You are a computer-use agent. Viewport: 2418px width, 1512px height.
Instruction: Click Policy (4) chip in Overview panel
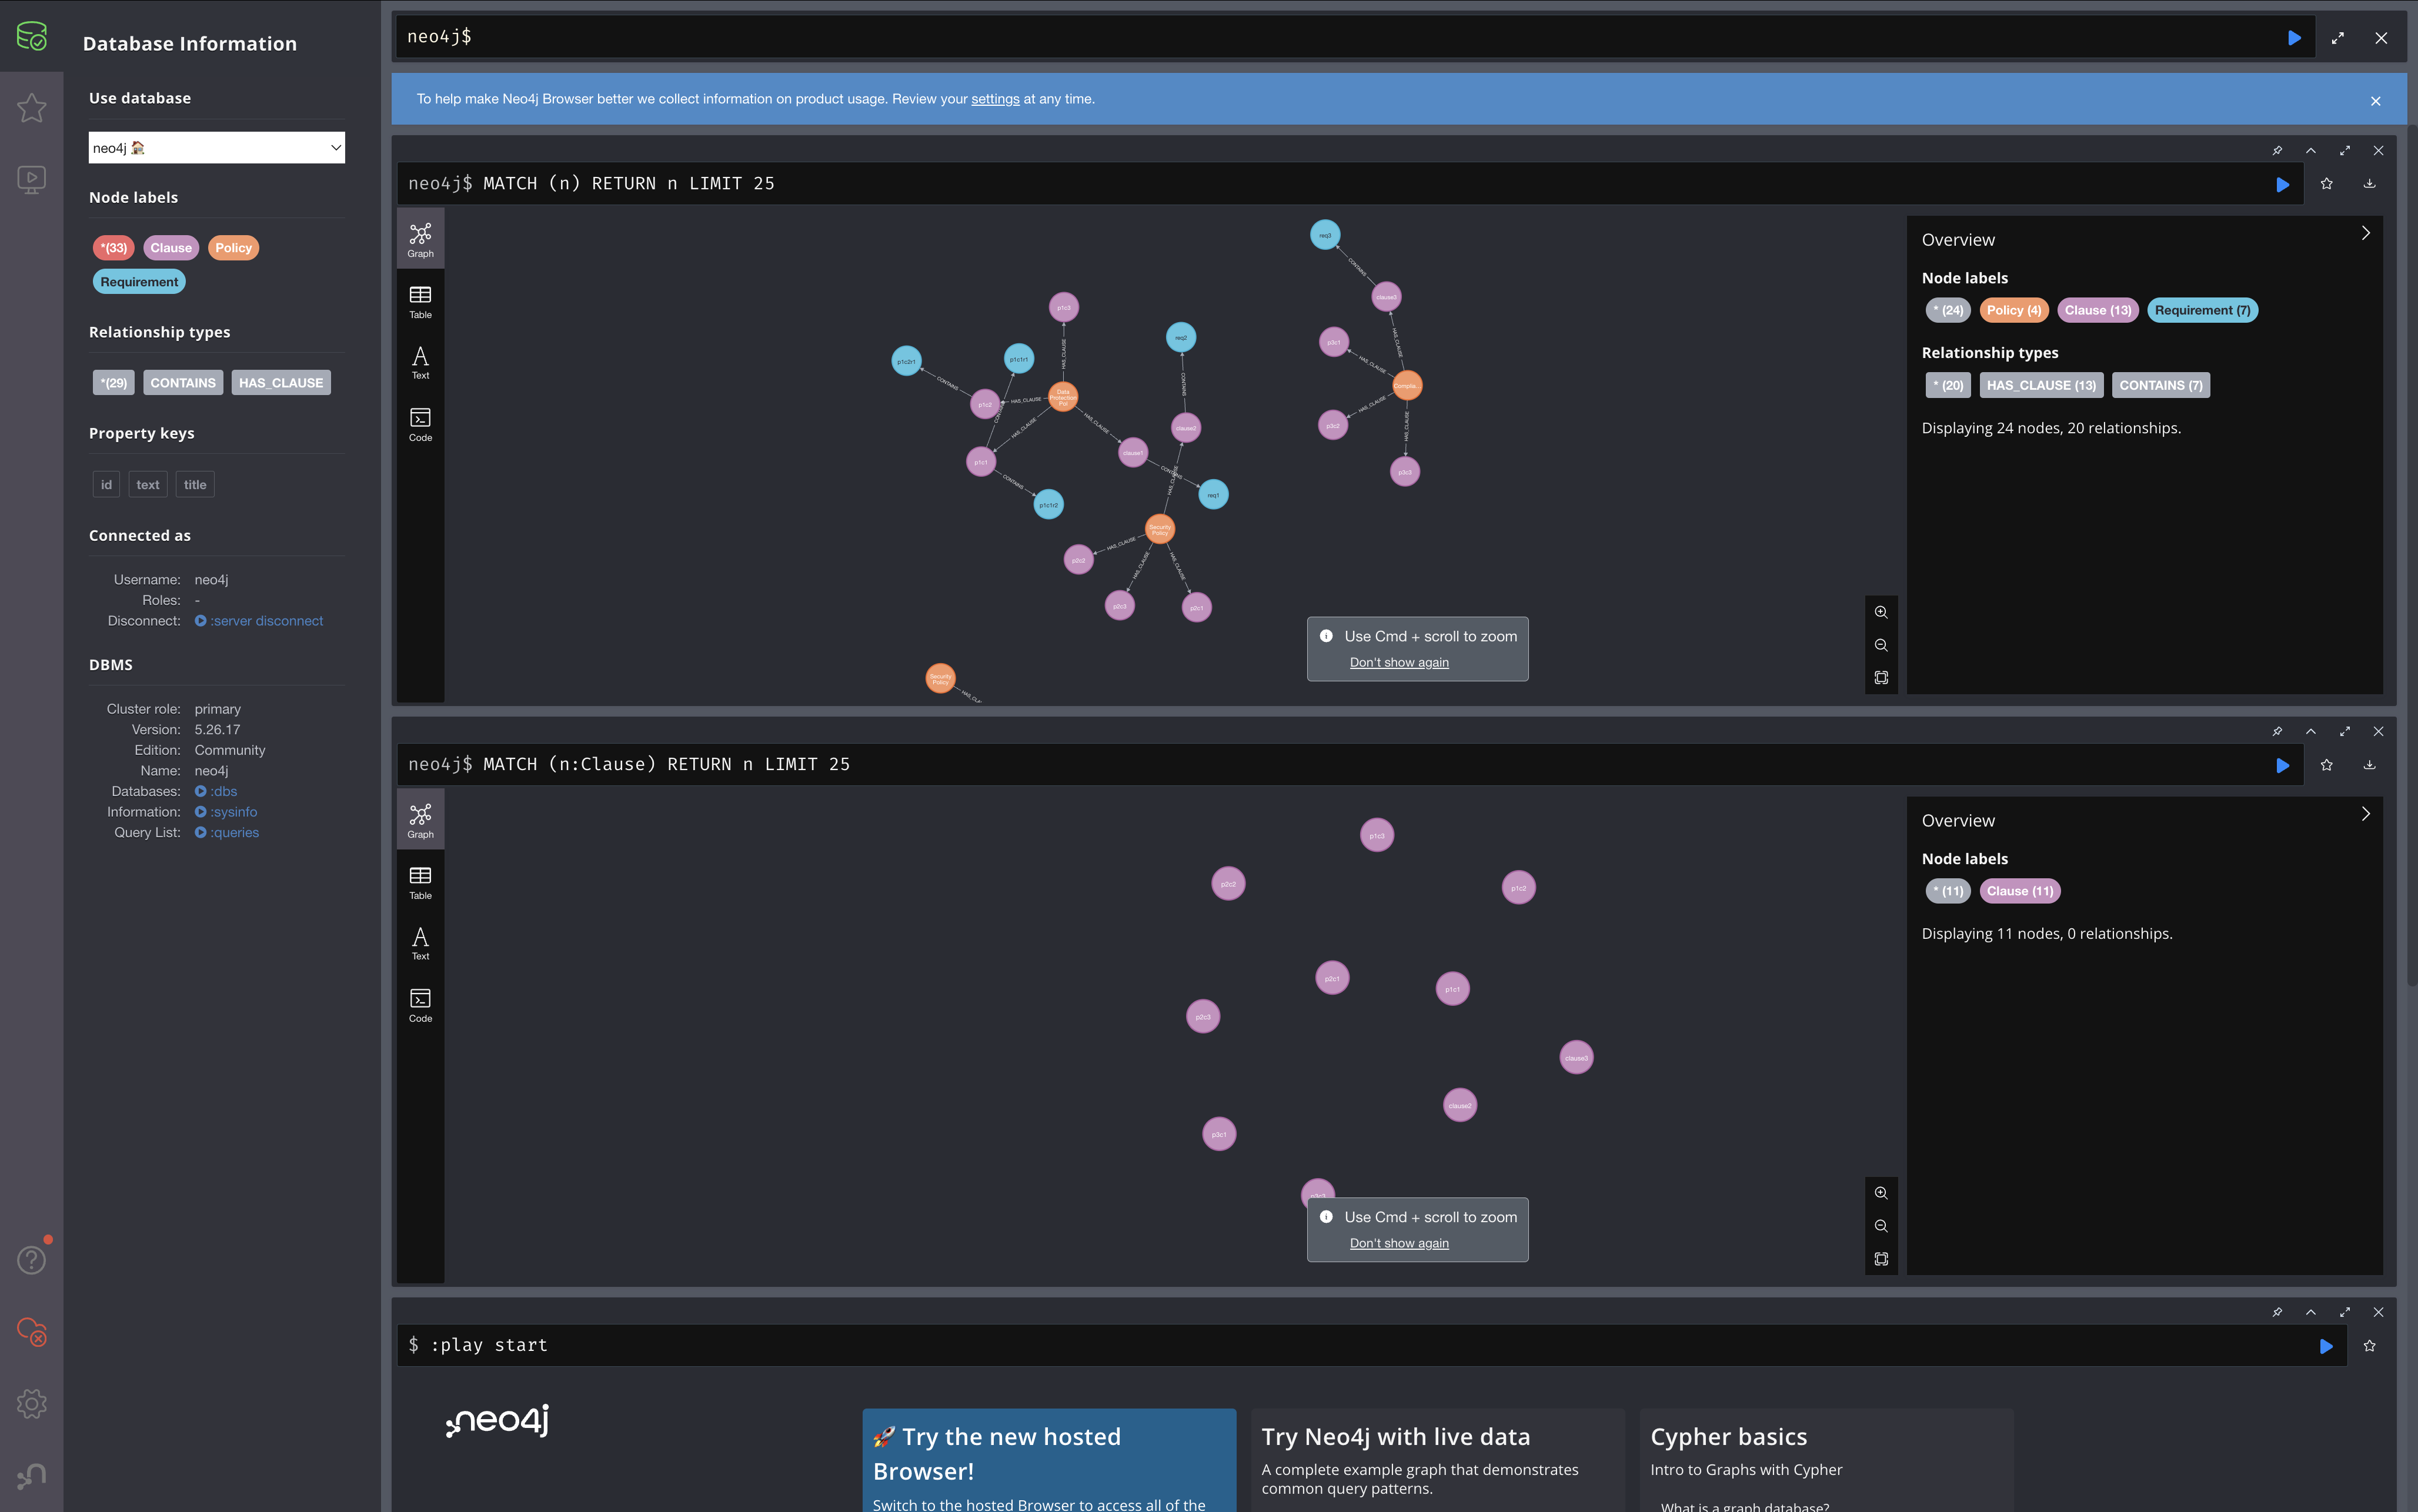coord(2014,310)
